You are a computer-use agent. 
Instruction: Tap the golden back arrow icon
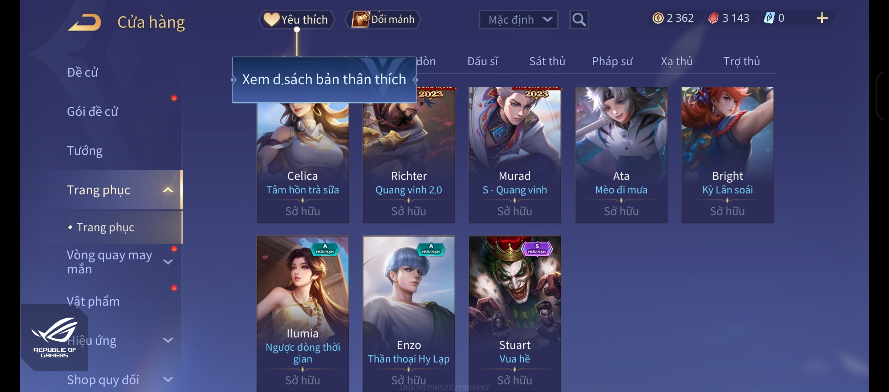pyautogui.click(x=84, y=22)
